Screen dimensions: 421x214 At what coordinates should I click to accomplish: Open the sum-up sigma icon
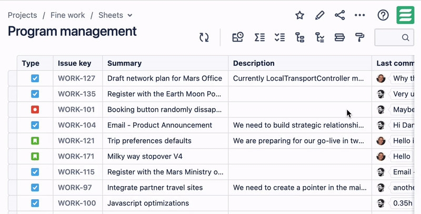click(259, 37)
